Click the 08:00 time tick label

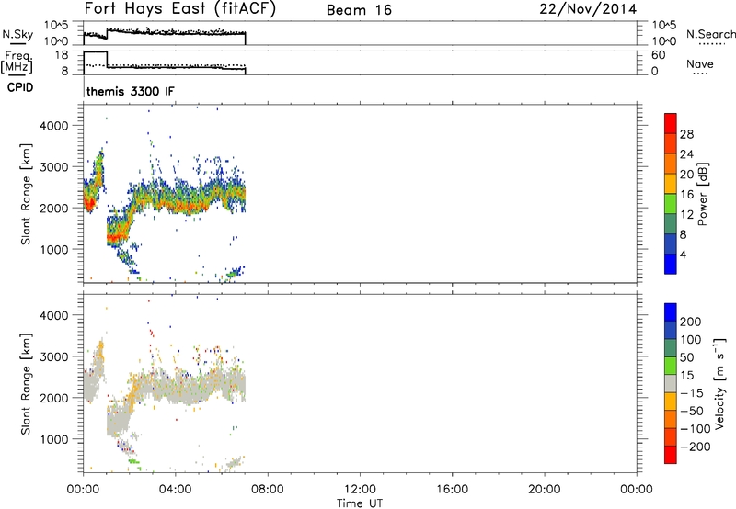point(267,490)
